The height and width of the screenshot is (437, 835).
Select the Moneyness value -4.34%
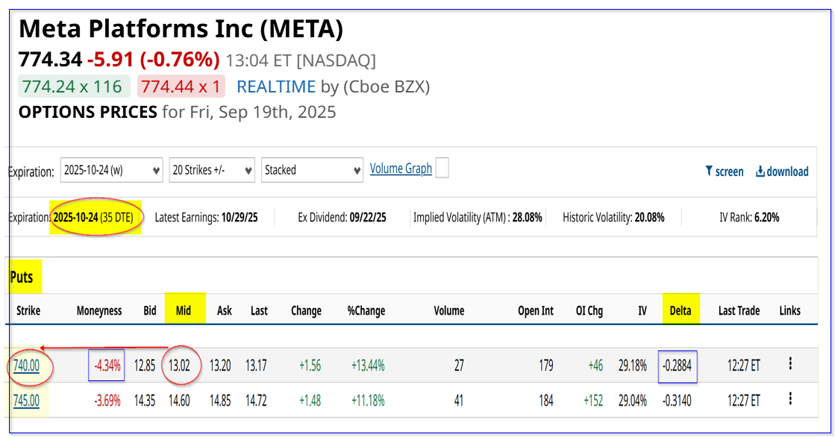[x=107, y=365]
